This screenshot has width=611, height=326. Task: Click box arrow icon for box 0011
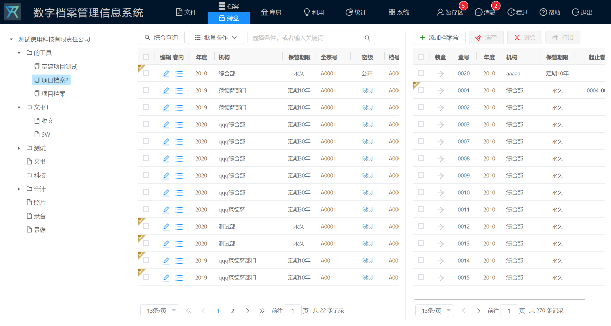[440, 210]
